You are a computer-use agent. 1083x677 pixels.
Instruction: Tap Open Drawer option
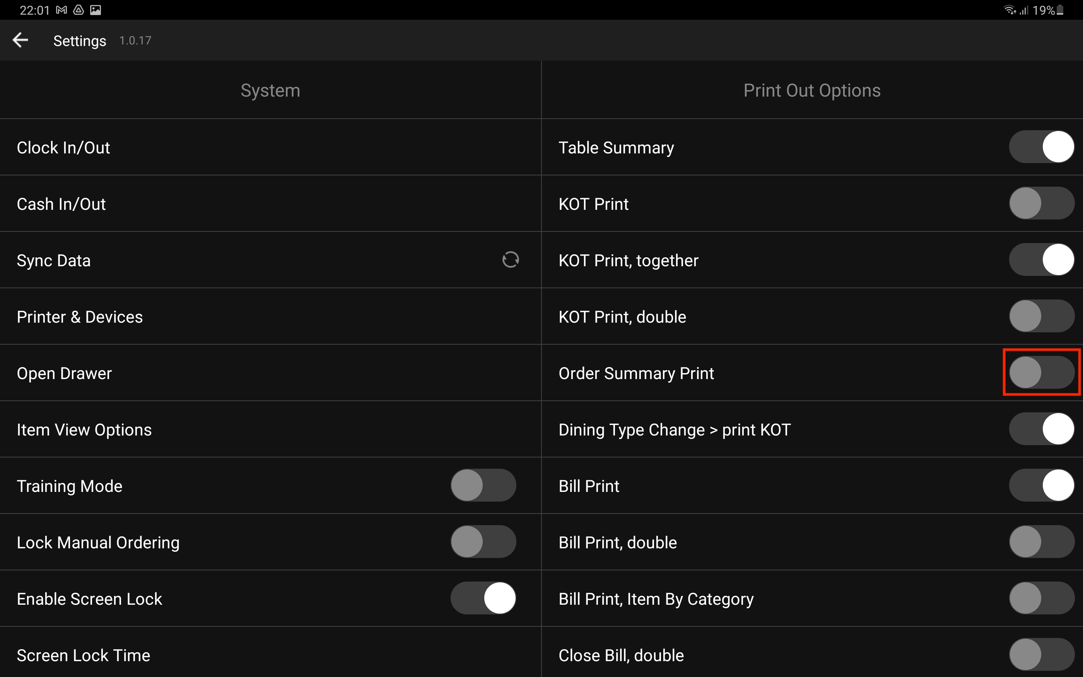pos(64,373)
